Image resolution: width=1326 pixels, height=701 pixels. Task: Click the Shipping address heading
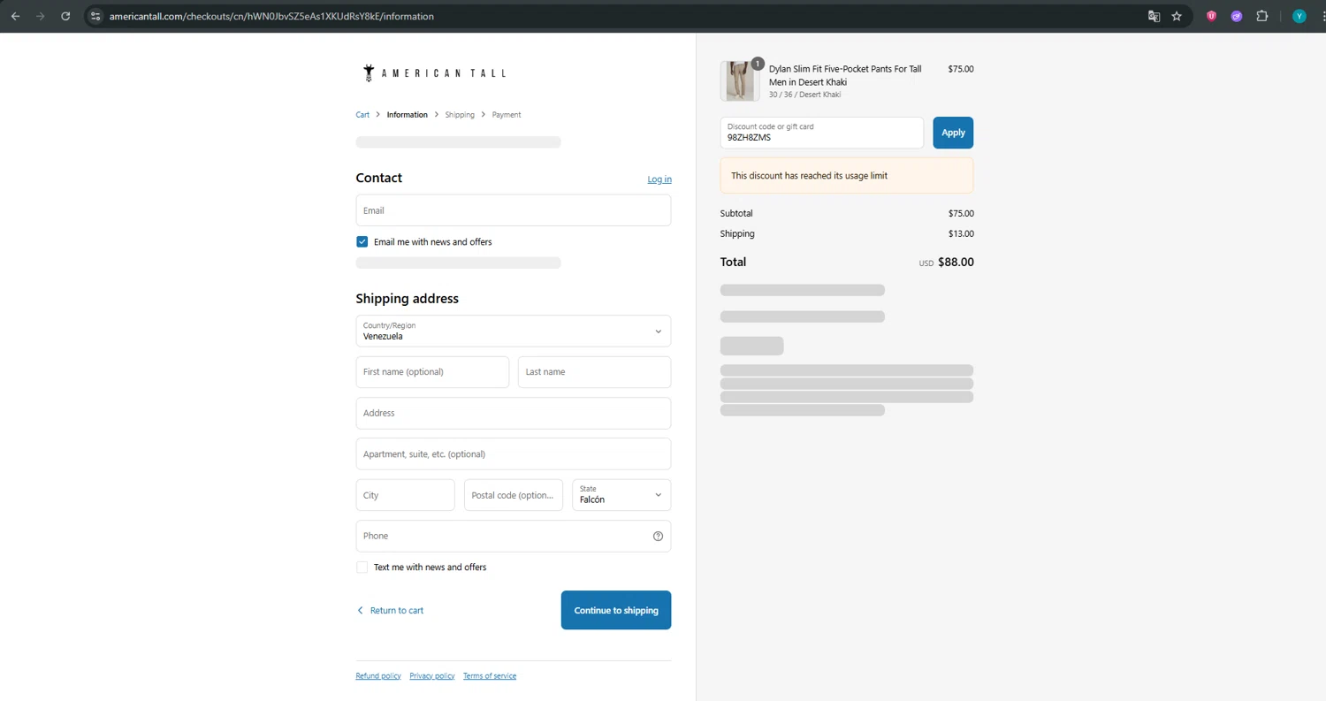(x=408, y=299)
